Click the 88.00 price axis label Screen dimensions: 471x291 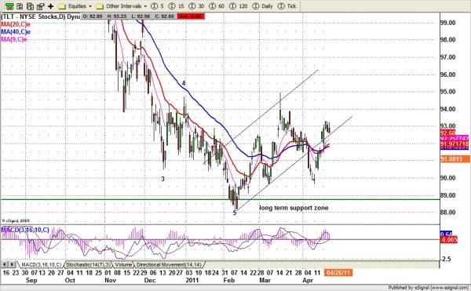(x=448, y=213)
